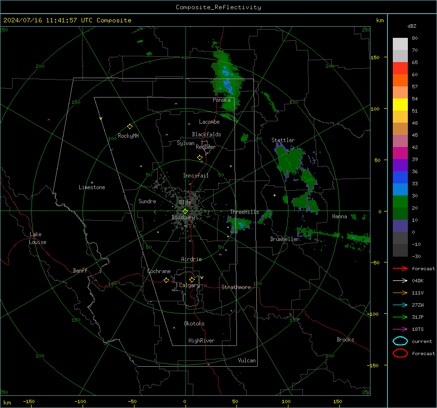Click the yellow diamond marker above Calgary
The height and width of the screenshot is (408, 437).
coord(192,279)
